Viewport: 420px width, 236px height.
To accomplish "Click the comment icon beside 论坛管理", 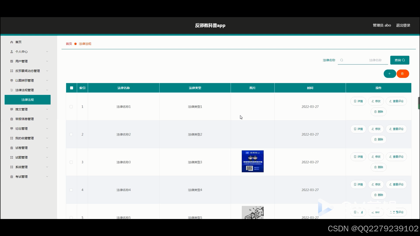I will coord(11,128).
